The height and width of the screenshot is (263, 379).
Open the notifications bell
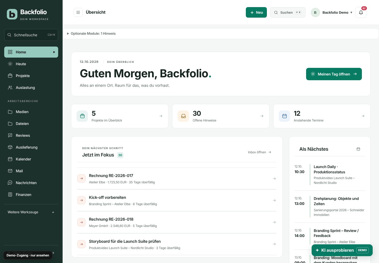(x=361, y=12)
